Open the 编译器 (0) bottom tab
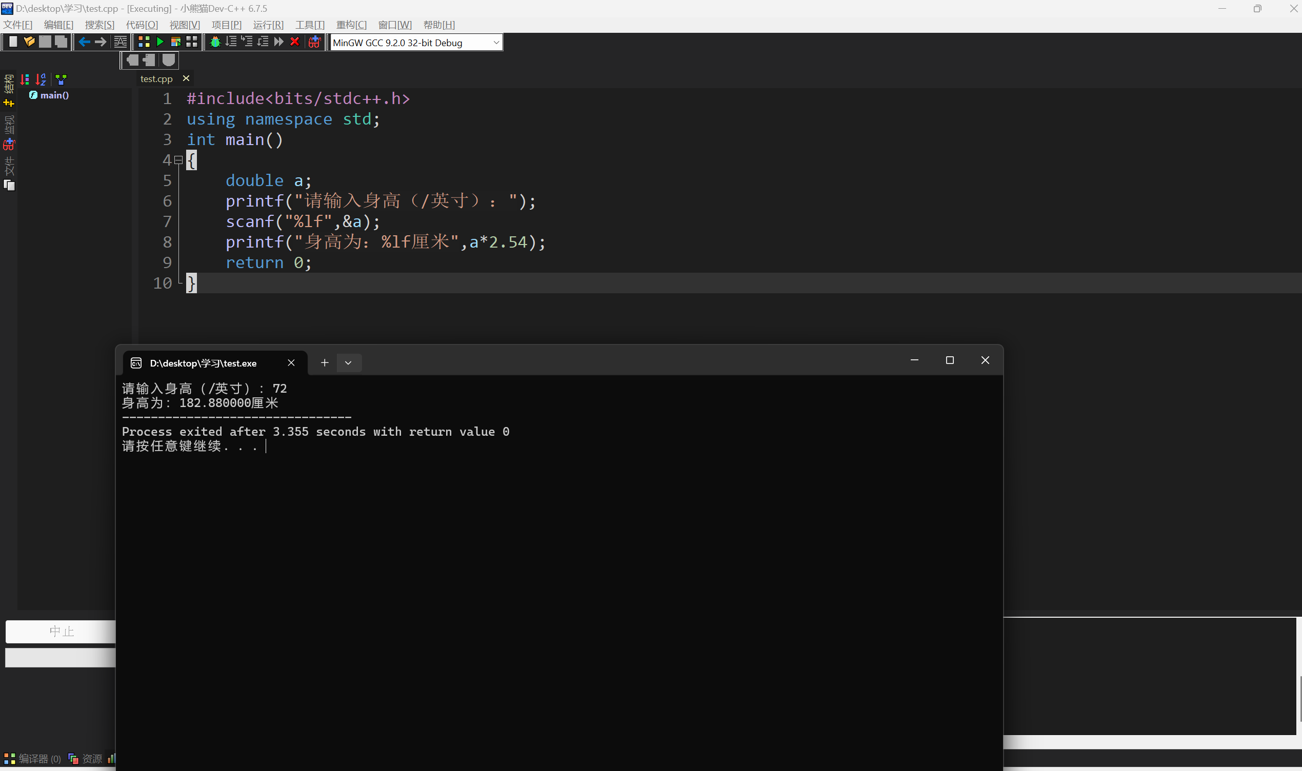Screen dimensions: 1302x771 33,759
